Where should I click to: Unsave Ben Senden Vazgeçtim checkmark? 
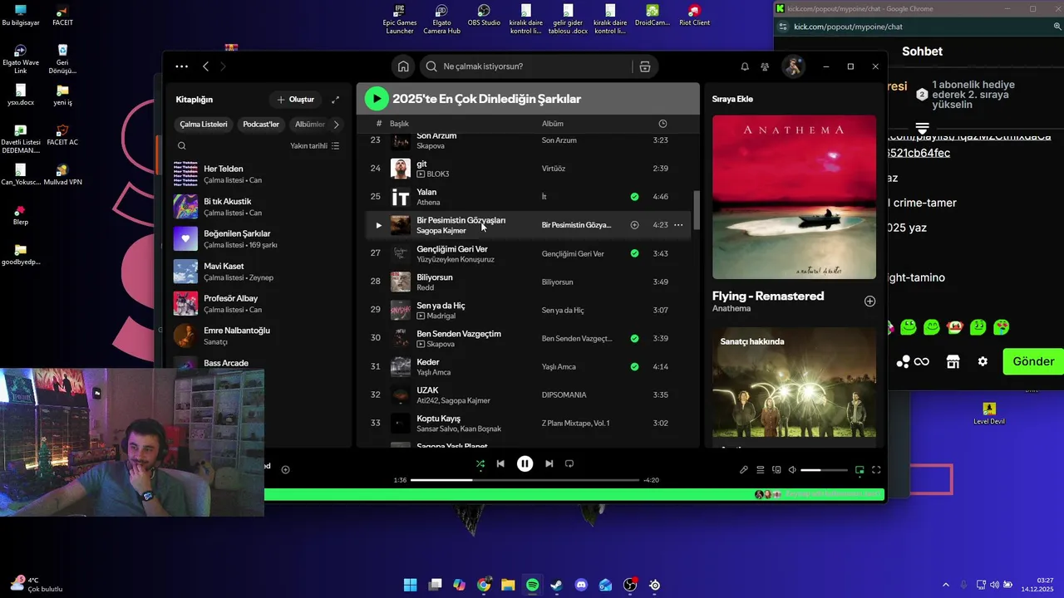click(x=634, y=338)
